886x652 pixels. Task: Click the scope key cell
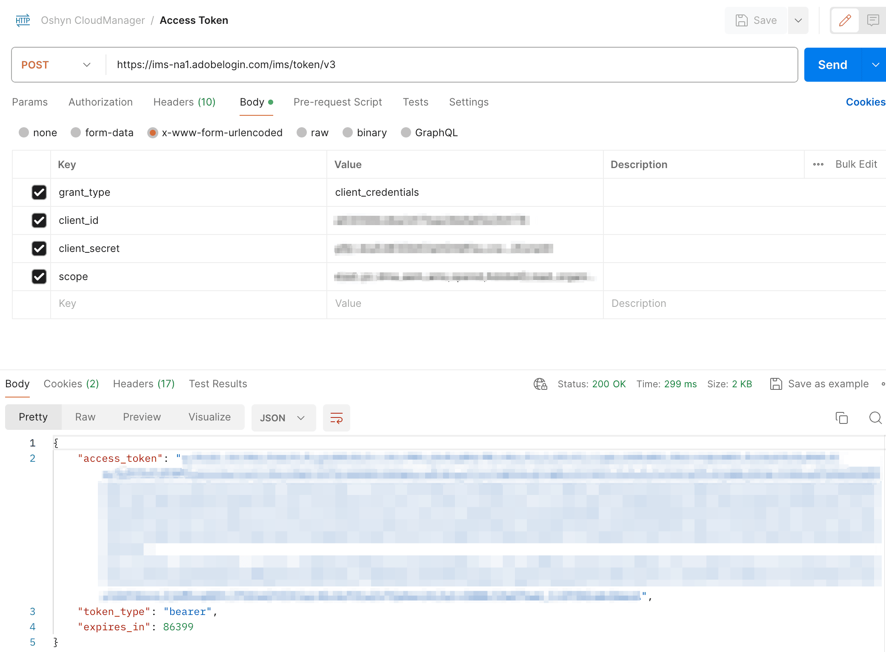189,277
